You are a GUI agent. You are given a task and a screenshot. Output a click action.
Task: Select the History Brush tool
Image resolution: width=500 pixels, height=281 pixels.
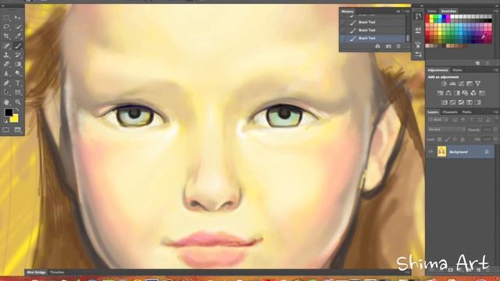coord(18,55)
